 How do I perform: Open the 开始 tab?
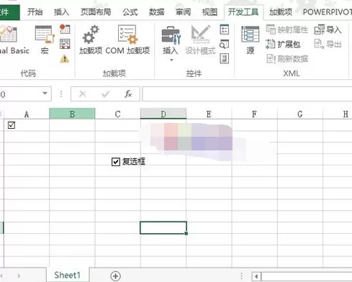pos(35,12)
